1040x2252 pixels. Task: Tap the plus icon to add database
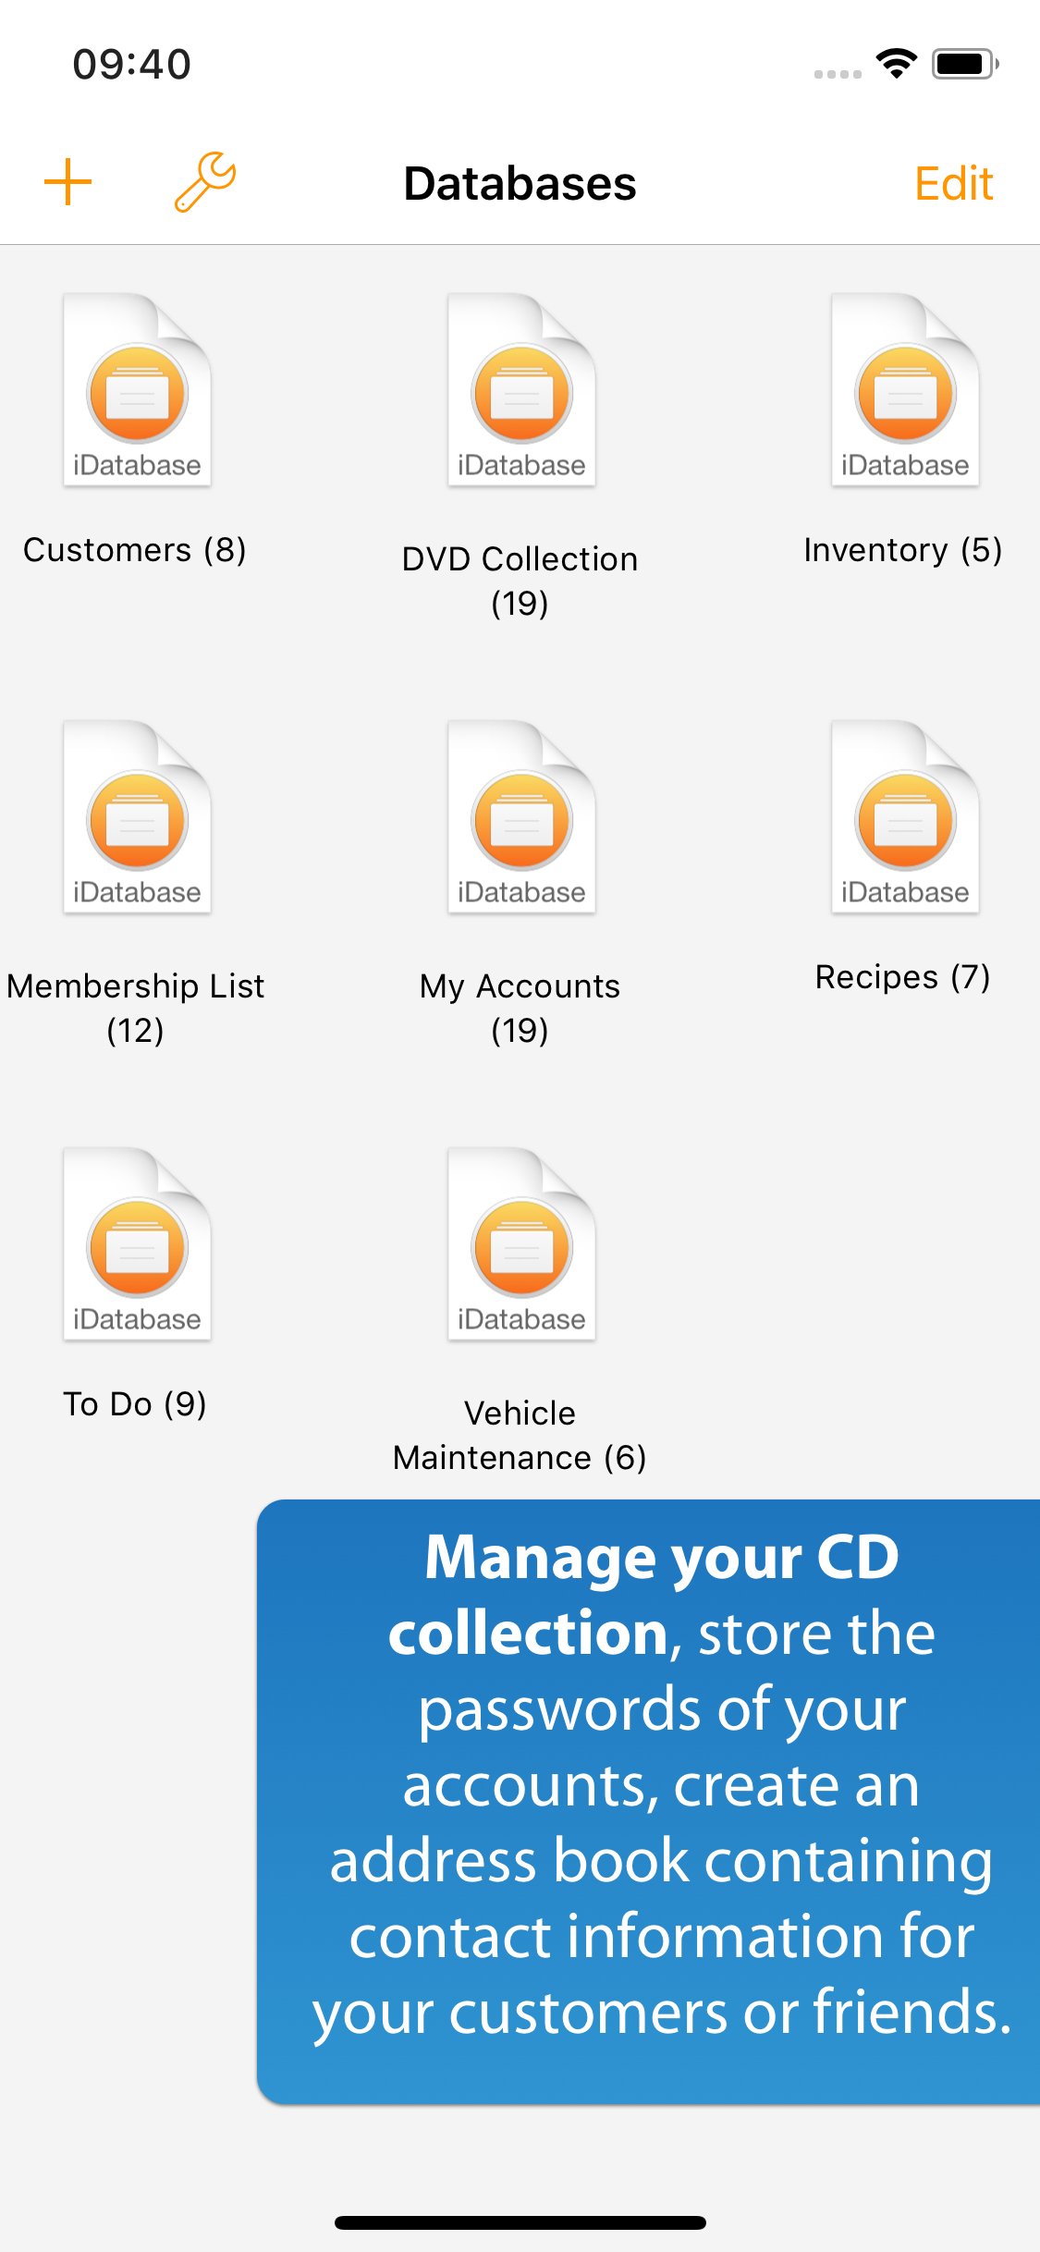pyautogui.click(x=67, y=182)
